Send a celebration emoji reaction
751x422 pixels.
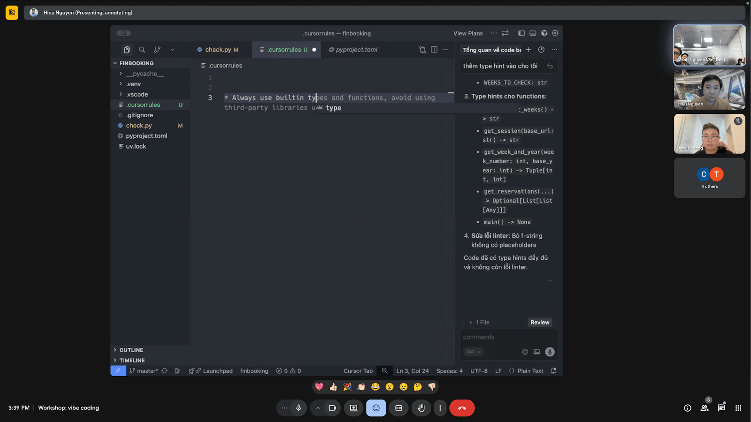pos(347,386)
